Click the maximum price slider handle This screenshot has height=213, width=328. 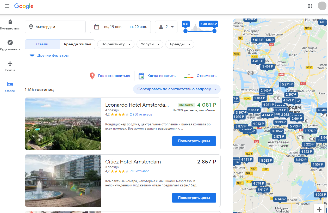(x=214, y=31)
